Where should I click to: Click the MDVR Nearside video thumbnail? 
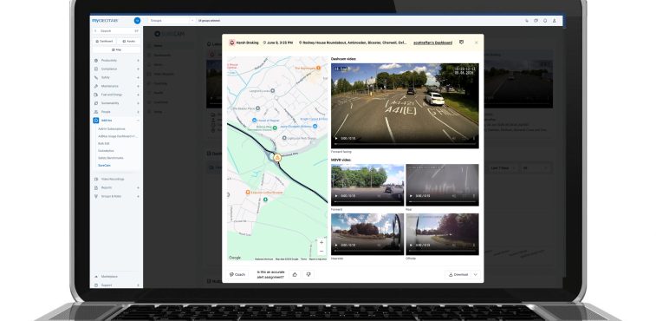tap(367, 234)
